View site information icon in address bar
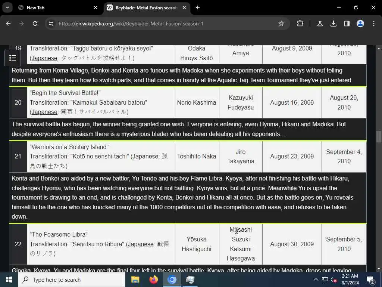The width and height of the screenshot is (382, 287). pos(51,24)
